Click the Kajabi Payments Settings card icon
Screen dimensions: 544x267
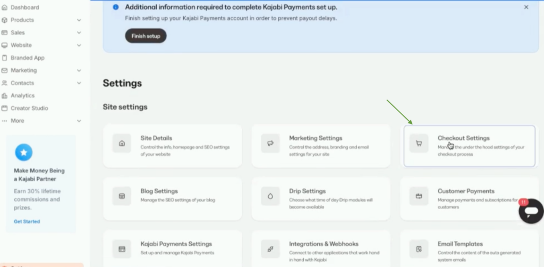pos(122,249)
